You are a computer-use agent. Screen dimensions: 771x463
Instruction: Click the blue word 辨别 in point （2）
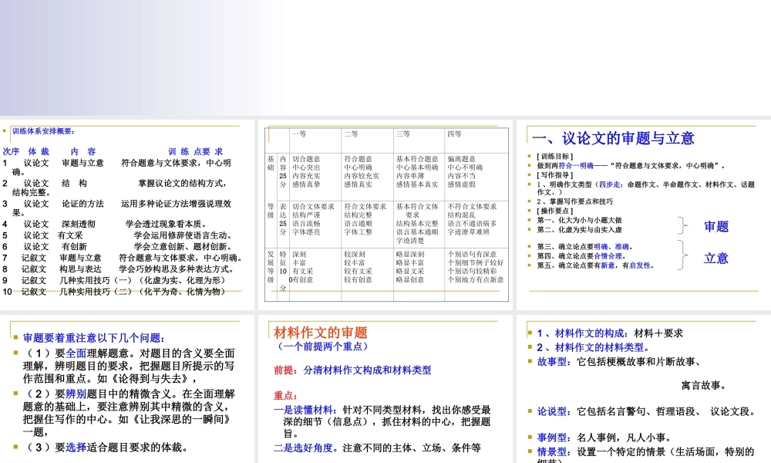point(76,394)
